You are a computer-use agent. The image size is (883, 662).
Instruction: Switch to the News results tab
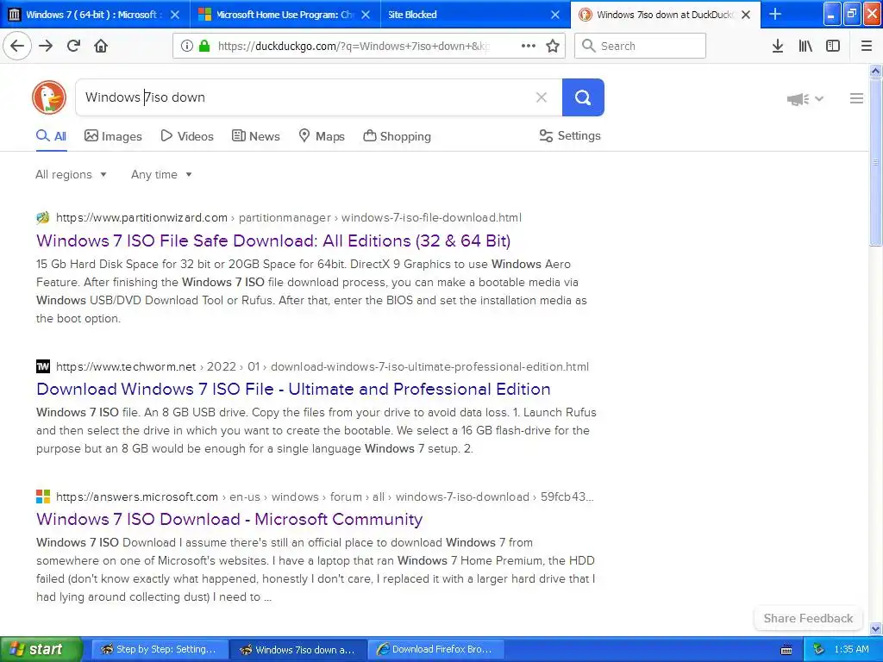coord(255,136)
